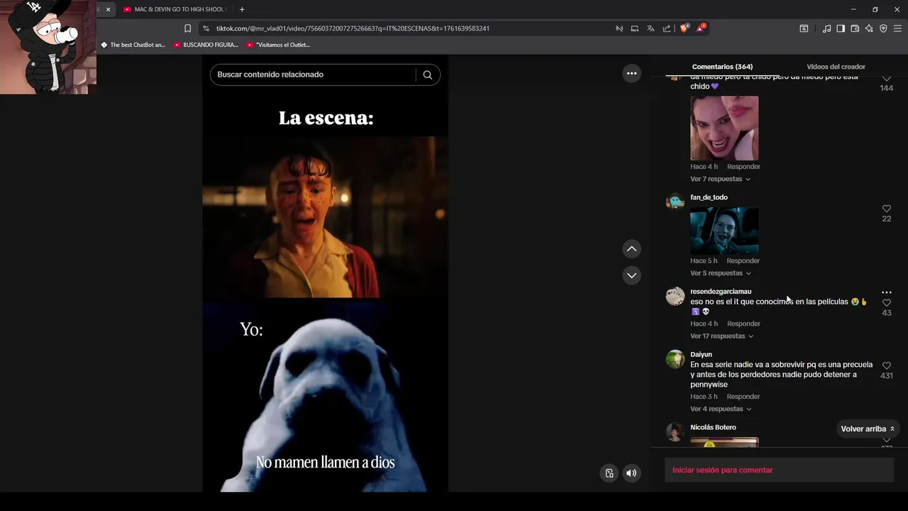The height and width of the screenshot is (511, 908).
Task: Click the translate page icon in address bar
Action: point(650,28)
